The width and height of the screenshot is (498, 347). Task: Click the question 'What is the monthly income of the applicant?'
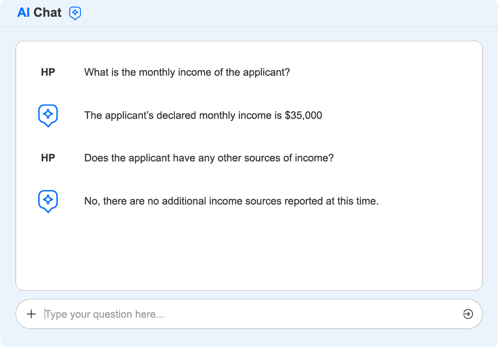point(187,72)
